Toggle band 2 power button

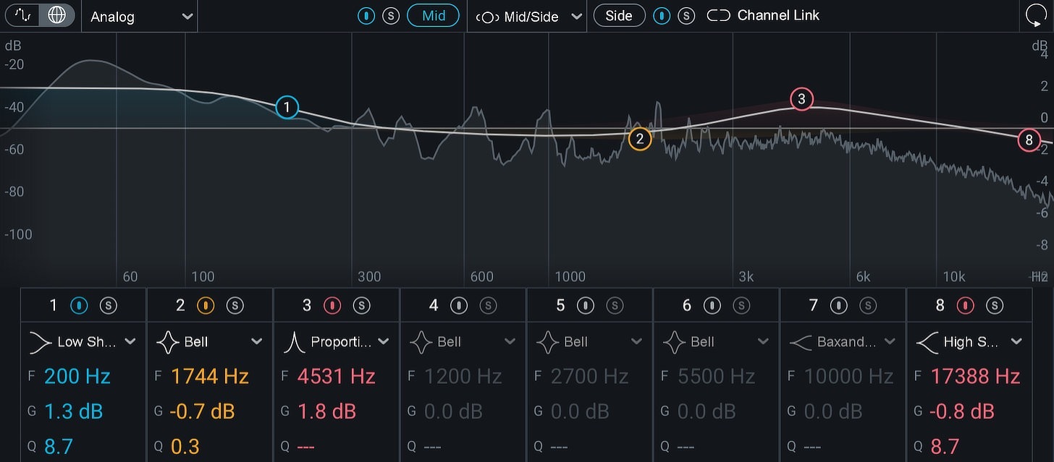tap(206, 306)
